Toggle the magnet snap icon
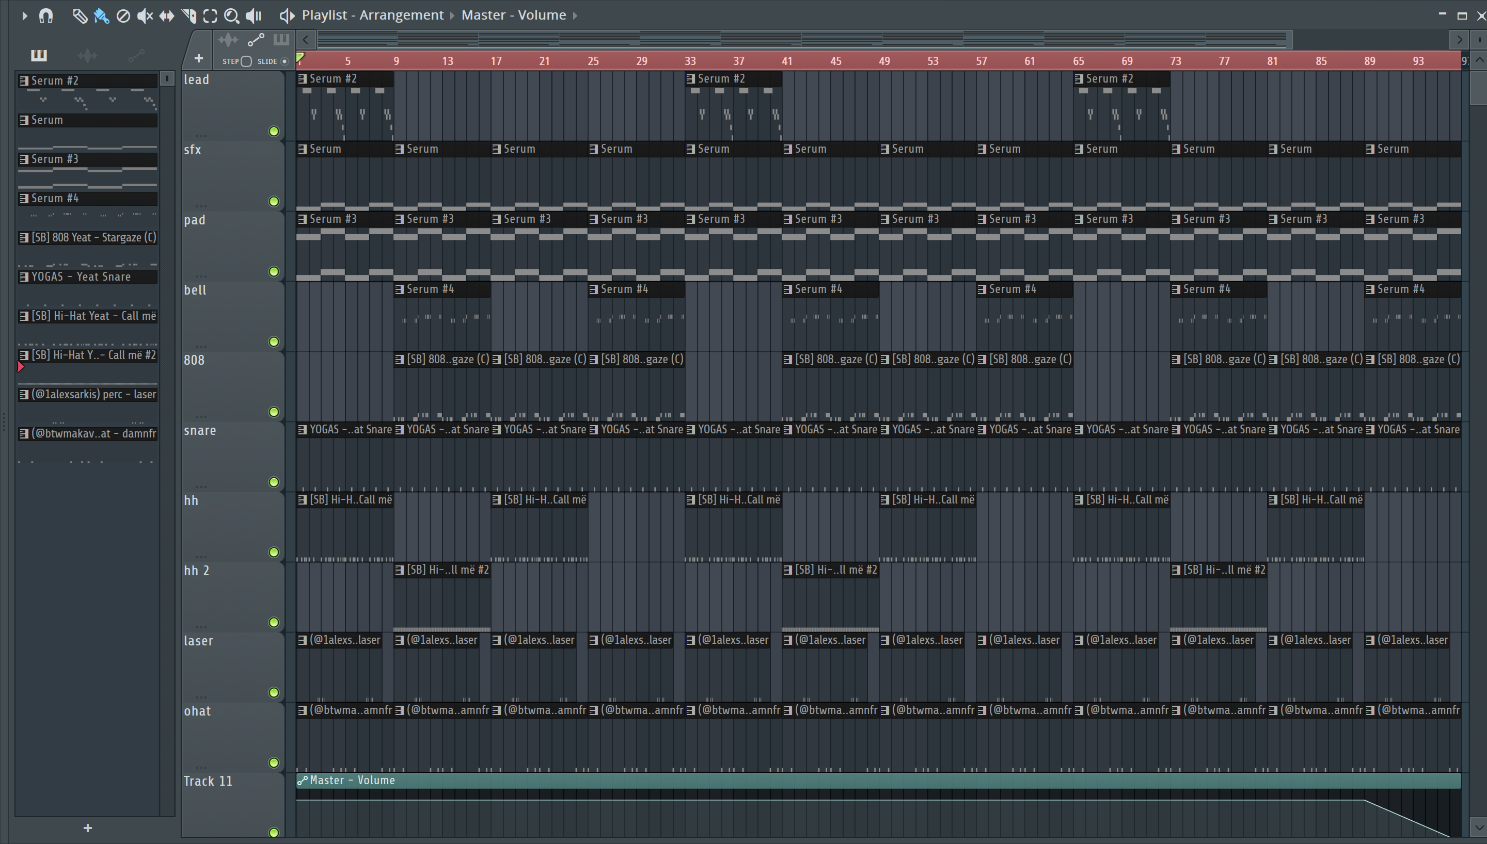 tap(46, 15)
